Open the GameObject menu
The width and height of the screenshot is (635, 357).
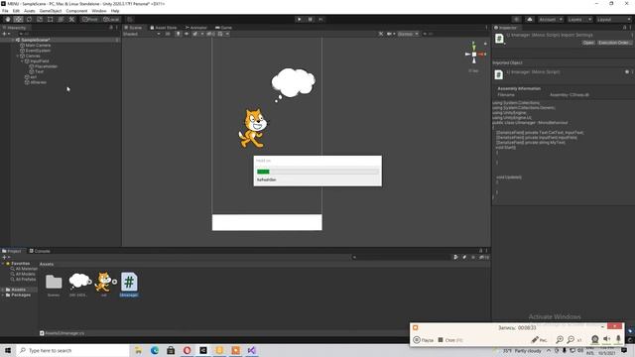51,11
